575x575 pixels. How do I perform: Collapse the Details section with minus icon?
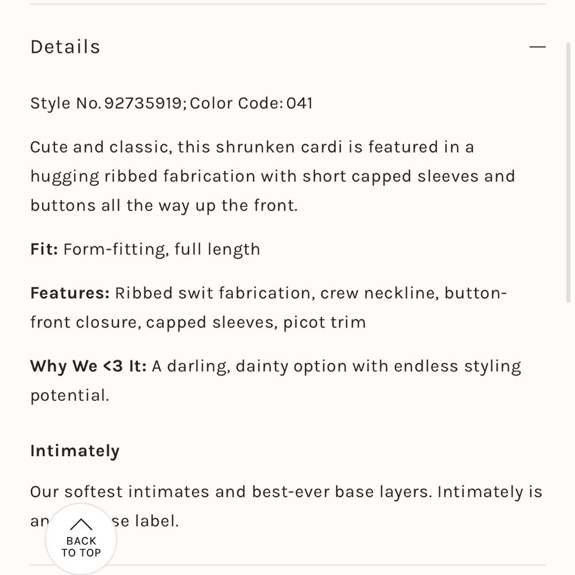(537, 47)
